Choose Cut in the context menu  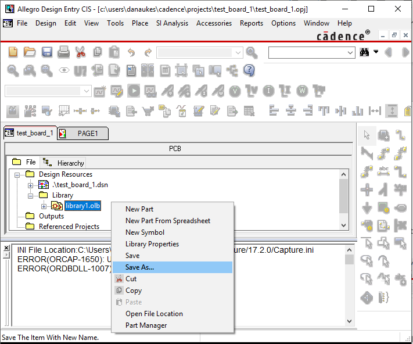tap(173, 279)
